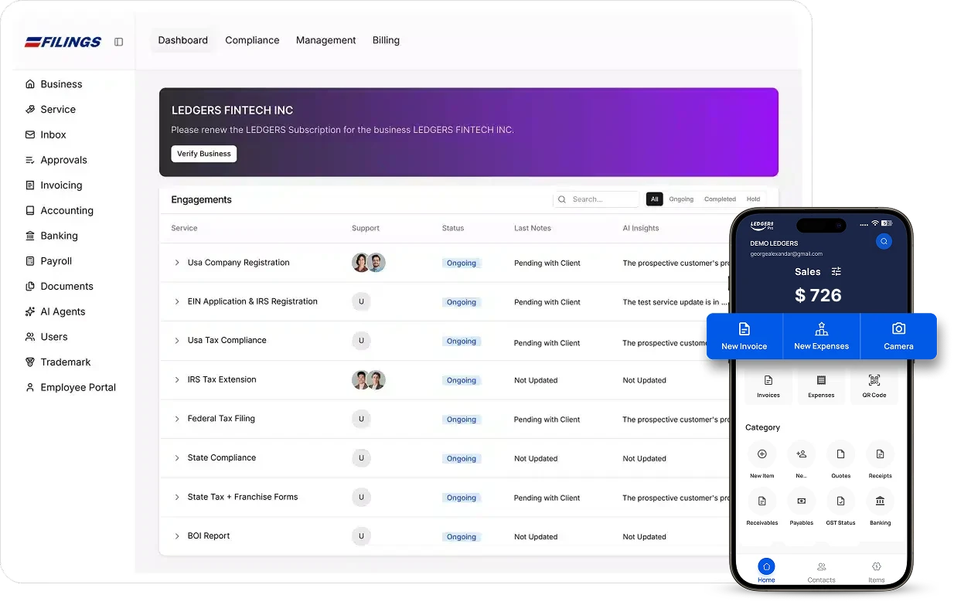Click U avatar in State Compliance row
Image resolution: width=954 pixels, height=605 pixels.
tap(361, 458)
